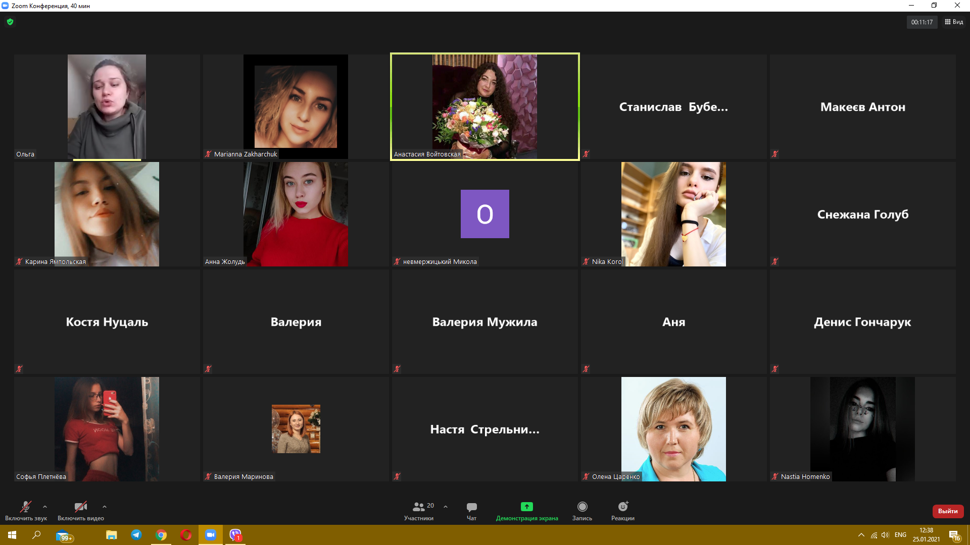This screenshot has height=545, width=970.
Task: Switch input language via ENG indicator
Action: (x=900, y=535)
